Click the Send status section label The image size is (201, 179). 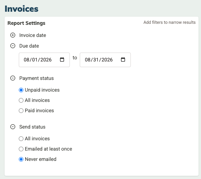(32, 127)
